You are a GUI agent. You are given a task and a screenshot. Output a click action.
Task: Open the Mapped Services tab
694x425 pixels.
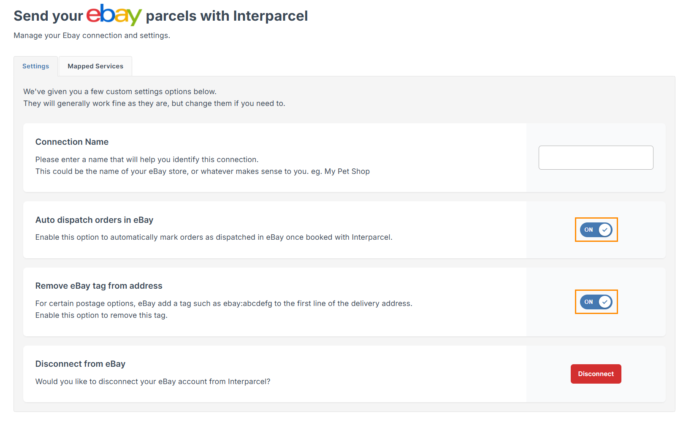point(95,66)
